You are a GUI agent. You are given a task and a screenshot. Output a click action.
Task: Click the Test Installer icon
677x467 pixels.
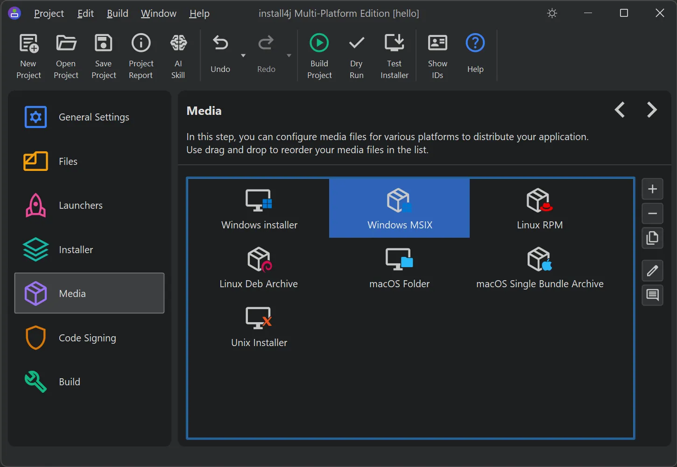coord(395,43)
